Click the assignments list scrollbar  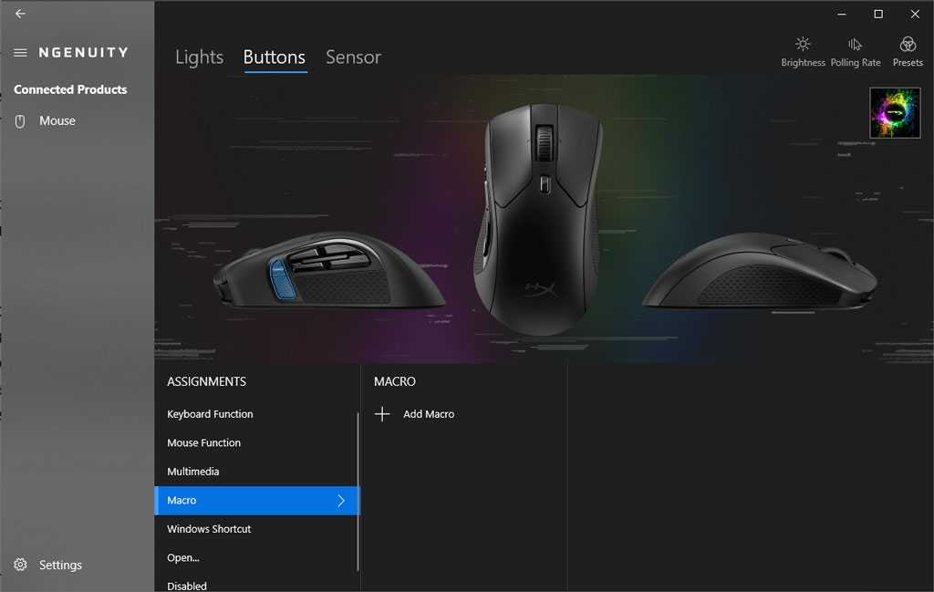pos(358,492)
